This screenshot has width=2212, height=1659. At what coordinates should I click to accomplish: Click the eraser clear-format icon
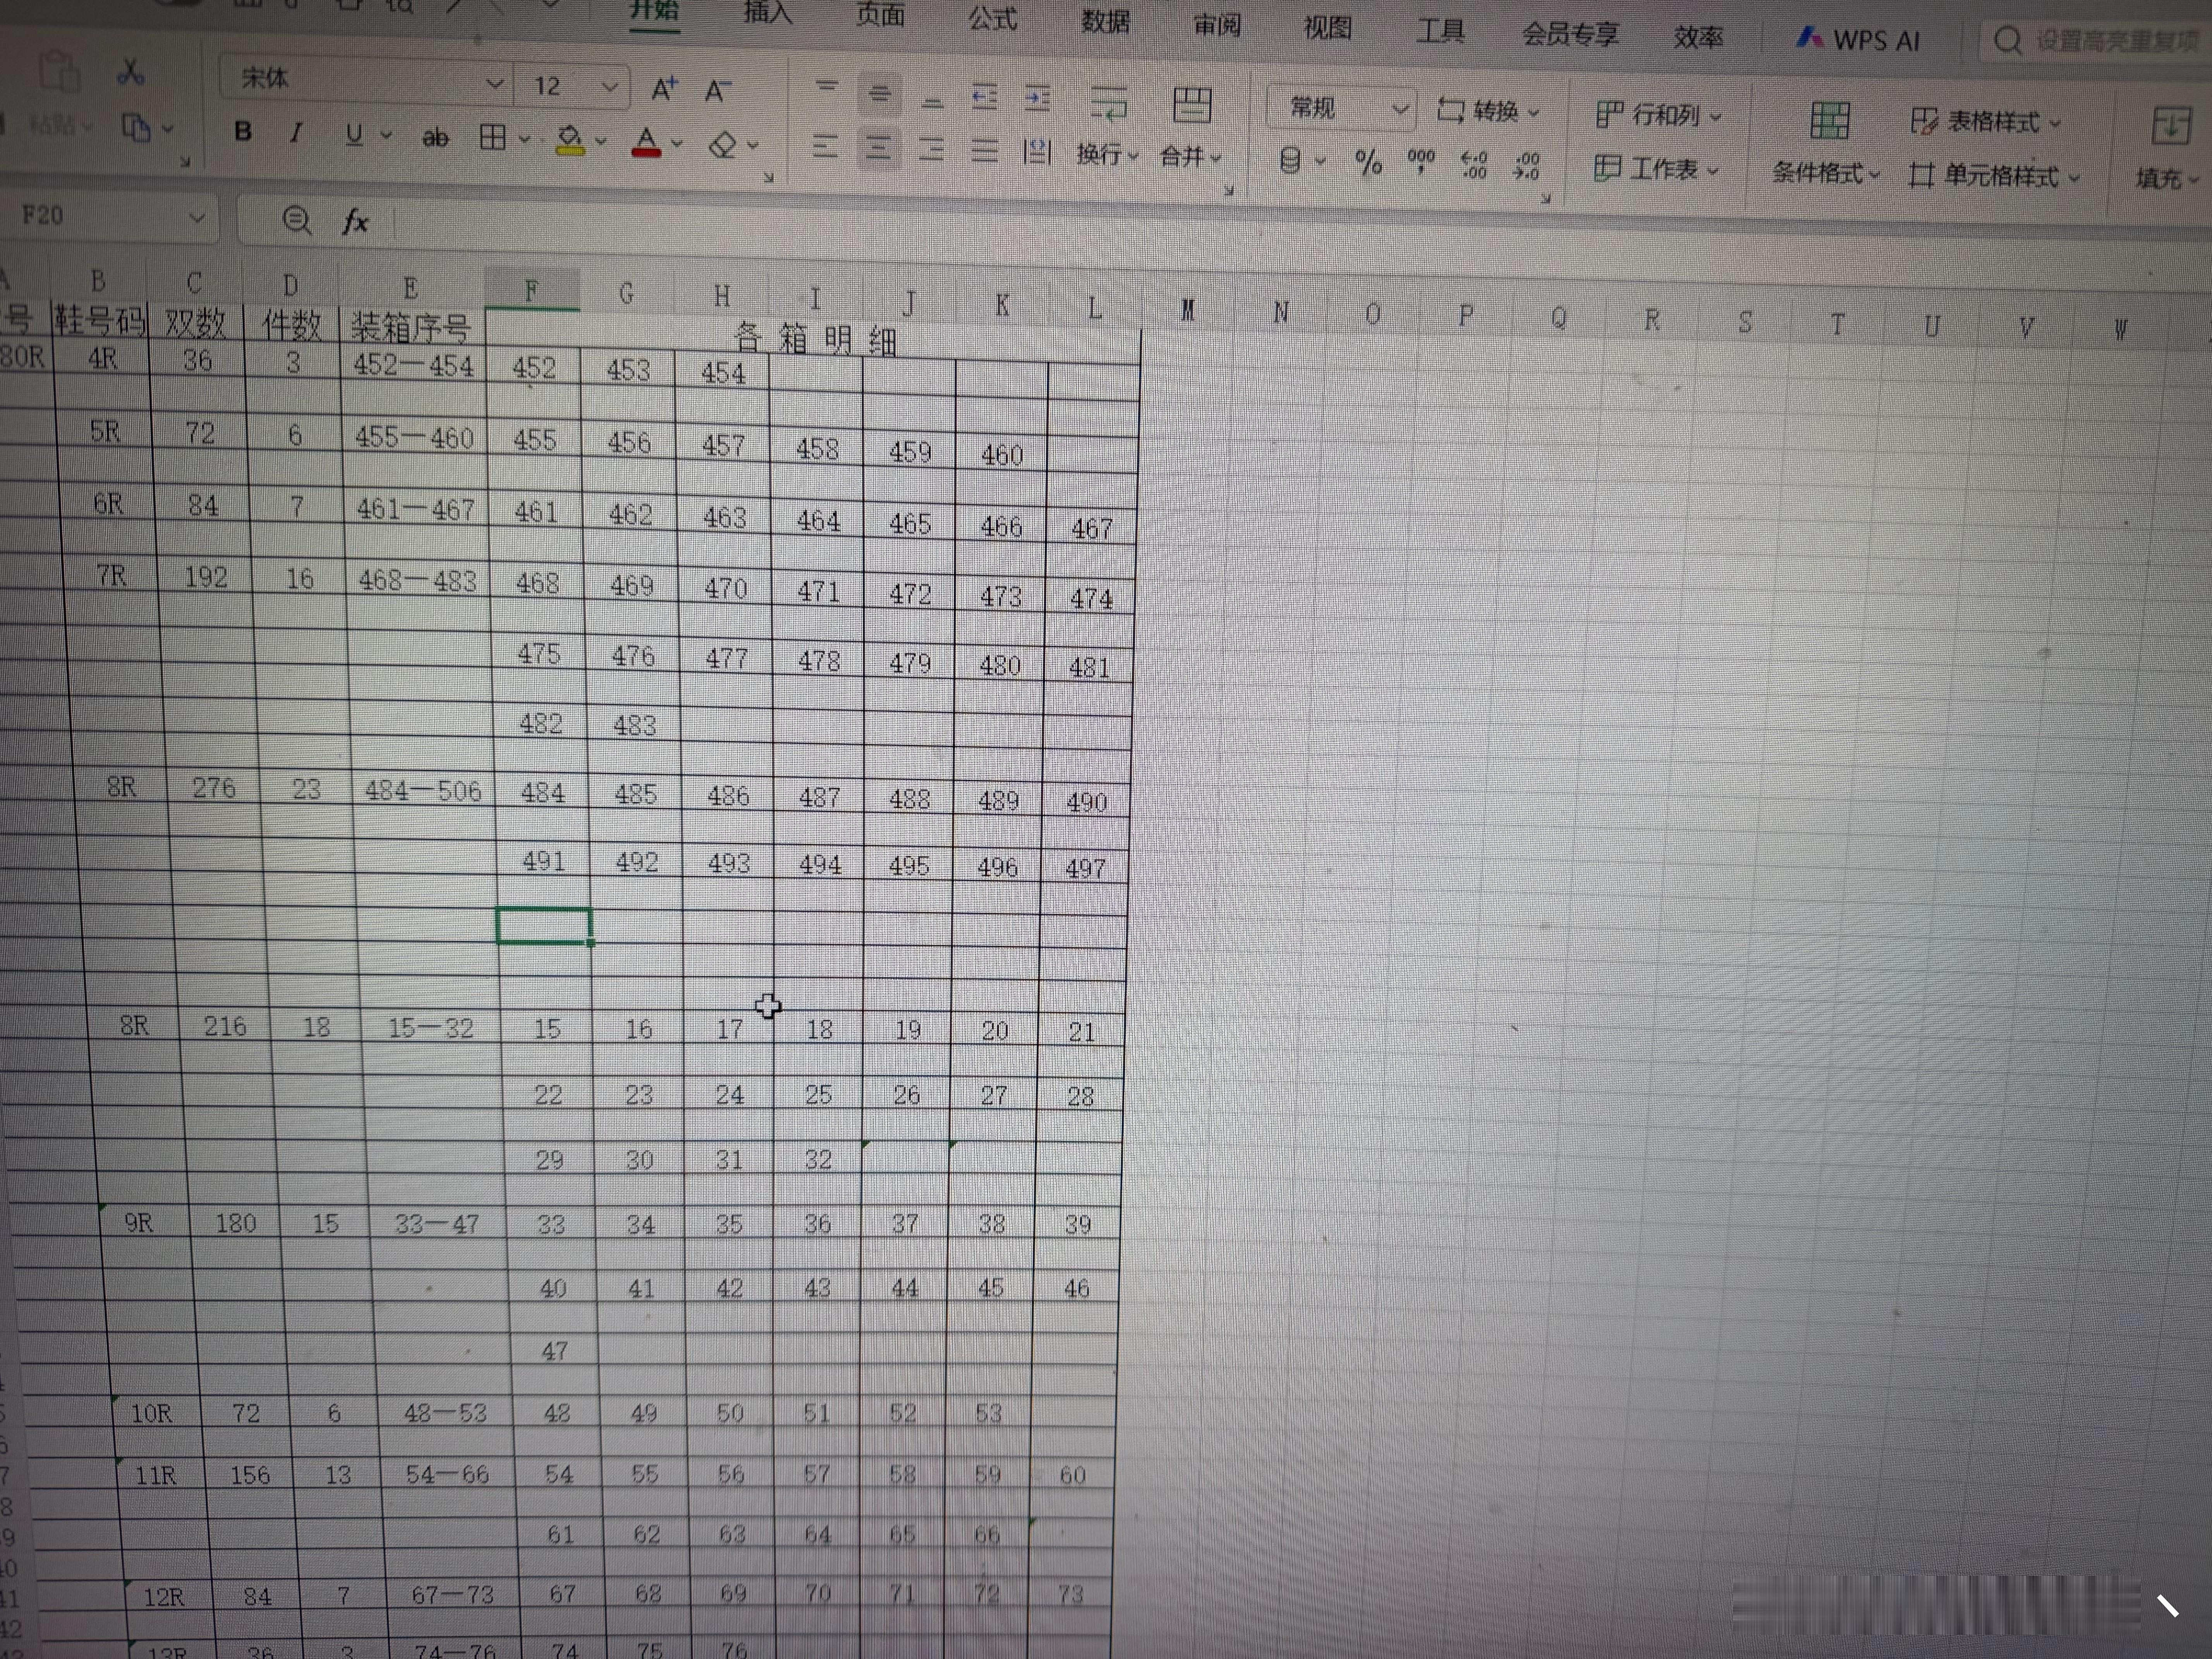tap(722, 145)
